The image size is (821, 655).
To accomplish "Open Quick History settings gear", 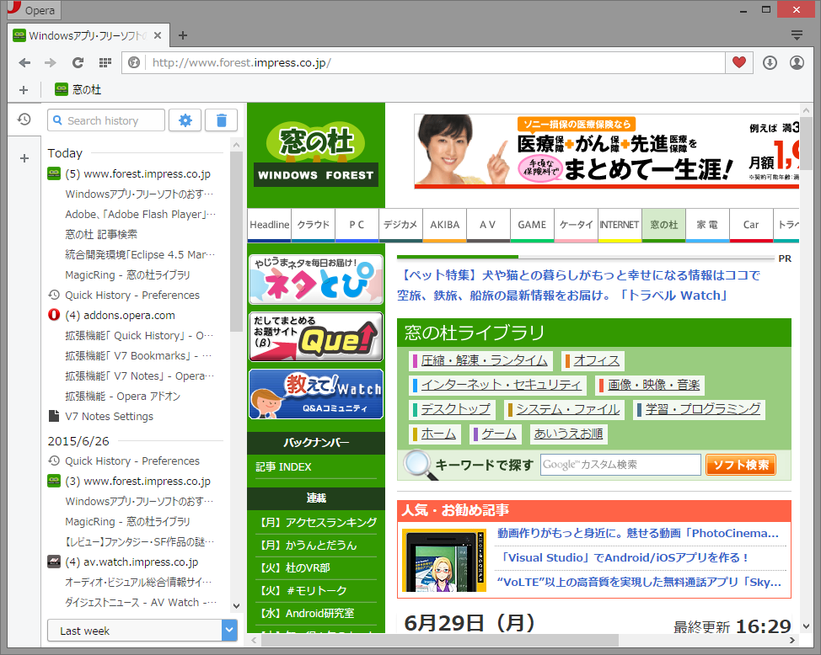I will click(x=185, y=120).
